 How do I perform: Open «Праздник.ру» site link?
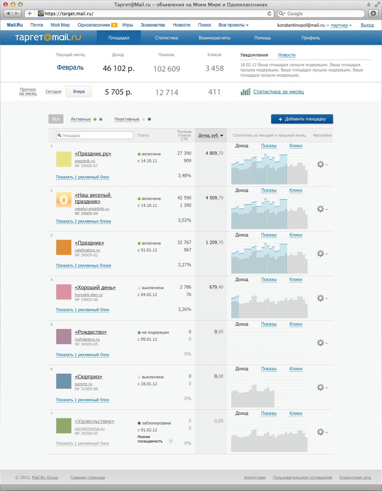click(93, 154)
